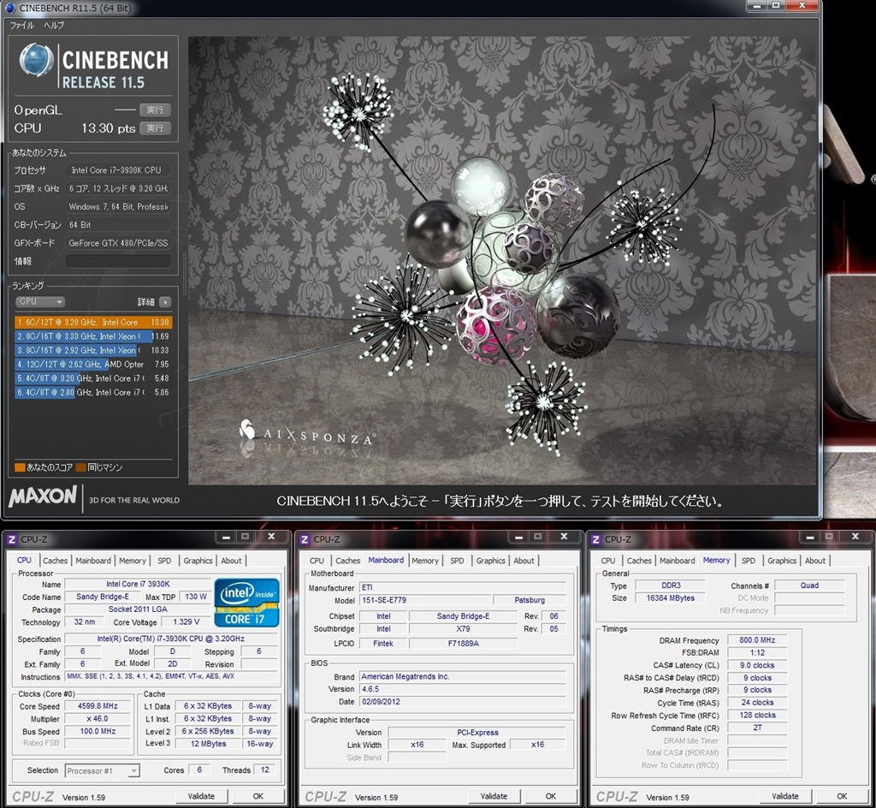
Task: Switch to CPU tab in right CPU-Z window
Action: (608, 561)
